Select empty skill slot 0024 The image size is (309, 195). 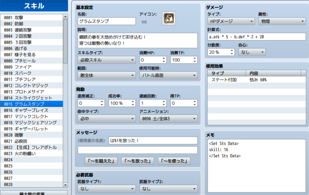click(31, 160)
